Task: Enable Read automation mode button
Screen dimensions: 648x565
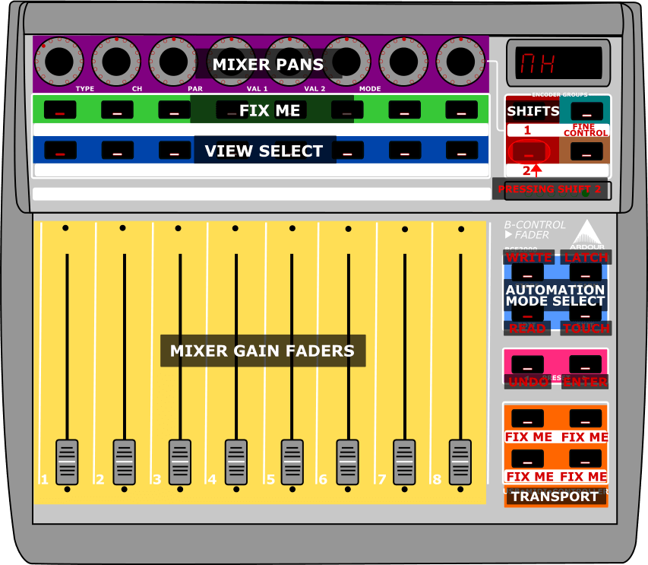Action: click(528, 313)
